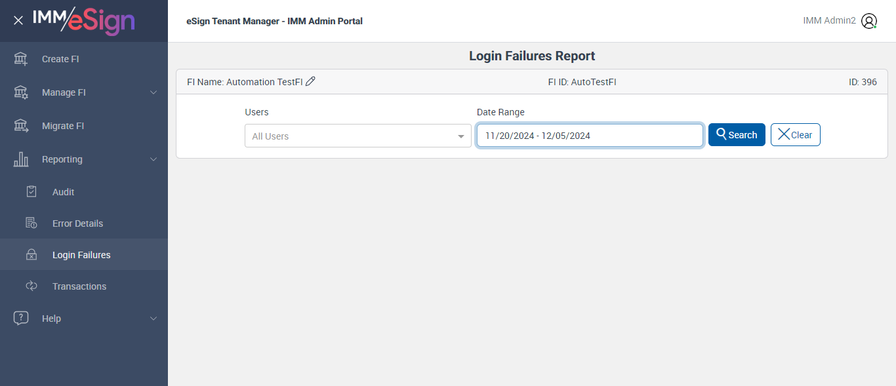
Task: Click the Help question mark icon
Action: (x=21, y=318)
